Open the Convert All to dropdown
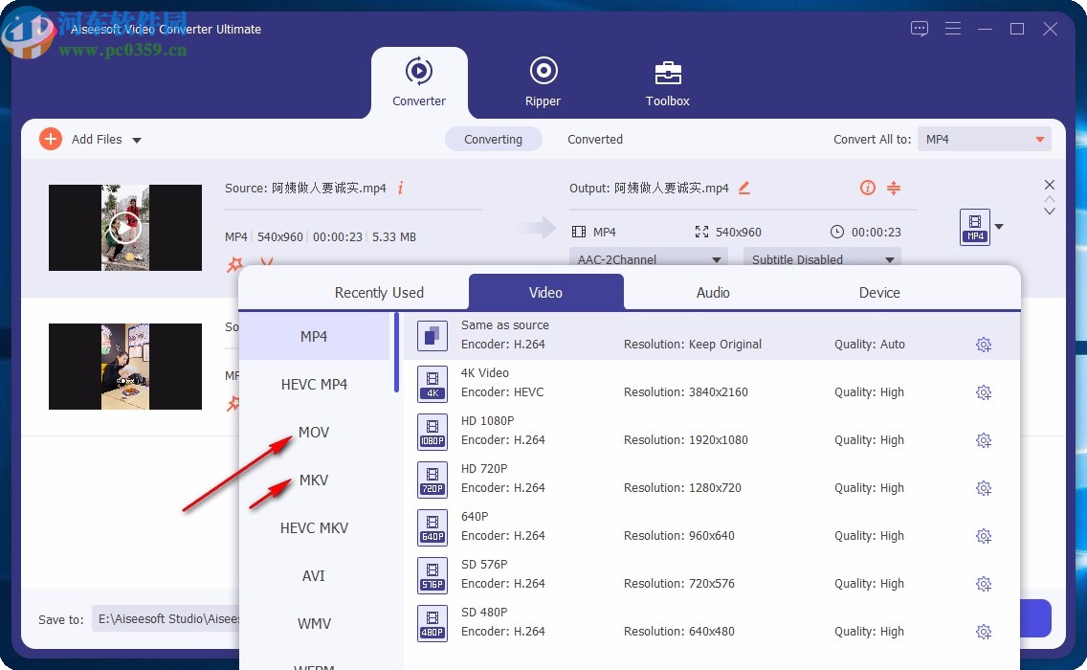 [x=984, y=139]
